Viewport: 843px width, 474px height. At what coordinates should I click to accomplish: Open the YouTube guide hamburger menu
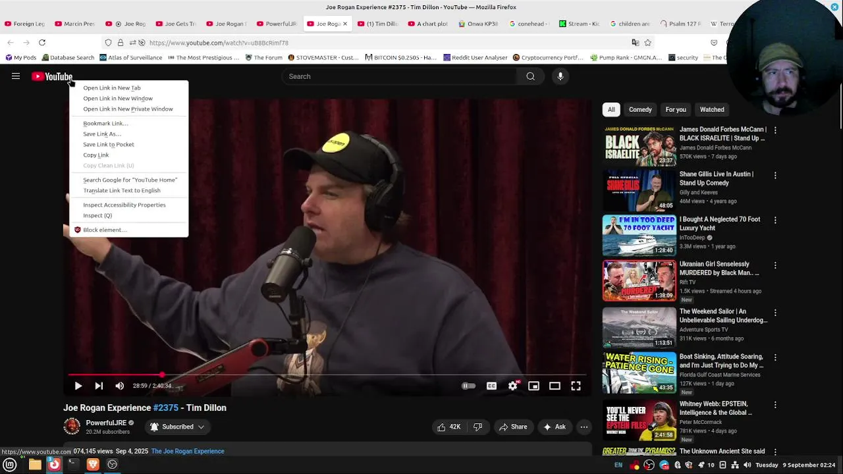point(16,76)
